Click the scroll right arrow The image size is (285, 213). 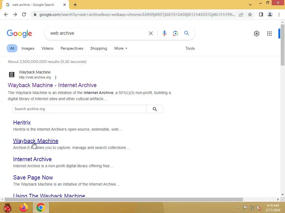pos(278,200)
